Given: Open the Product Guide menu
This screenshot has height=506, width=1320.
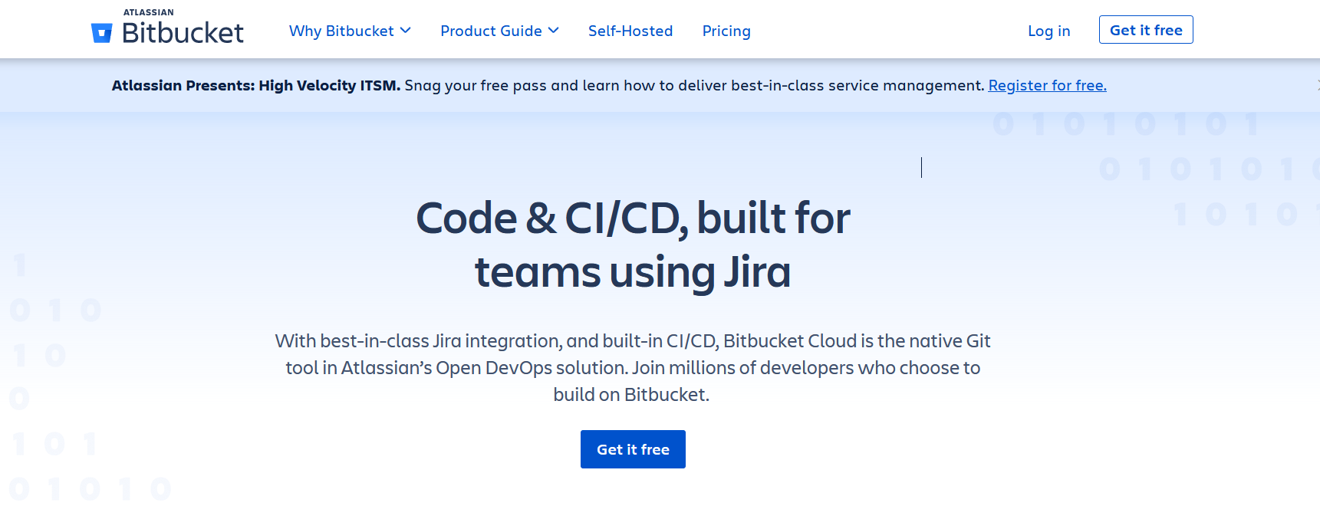Looking at the screenshot, I should [491, 31].
